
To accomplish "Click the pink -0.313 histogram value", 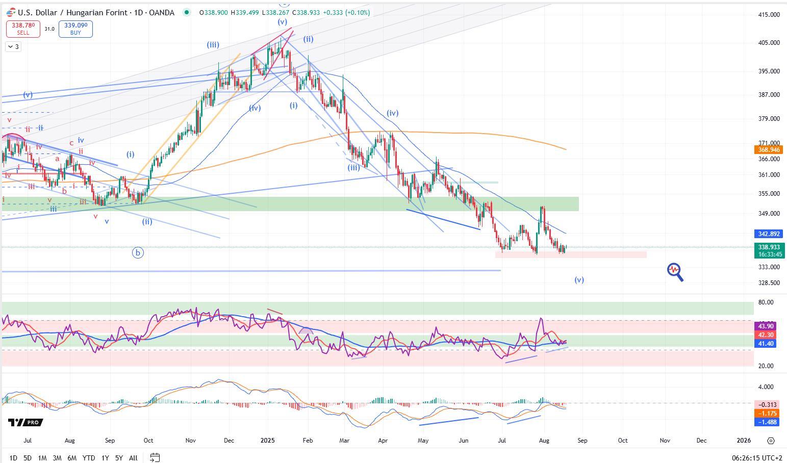I will click(x=767, y=405).
